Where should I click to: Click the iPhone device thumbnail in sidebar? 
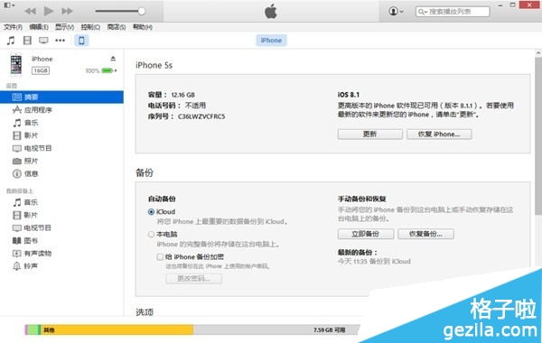pyautogui.click(x=16, y=65)
